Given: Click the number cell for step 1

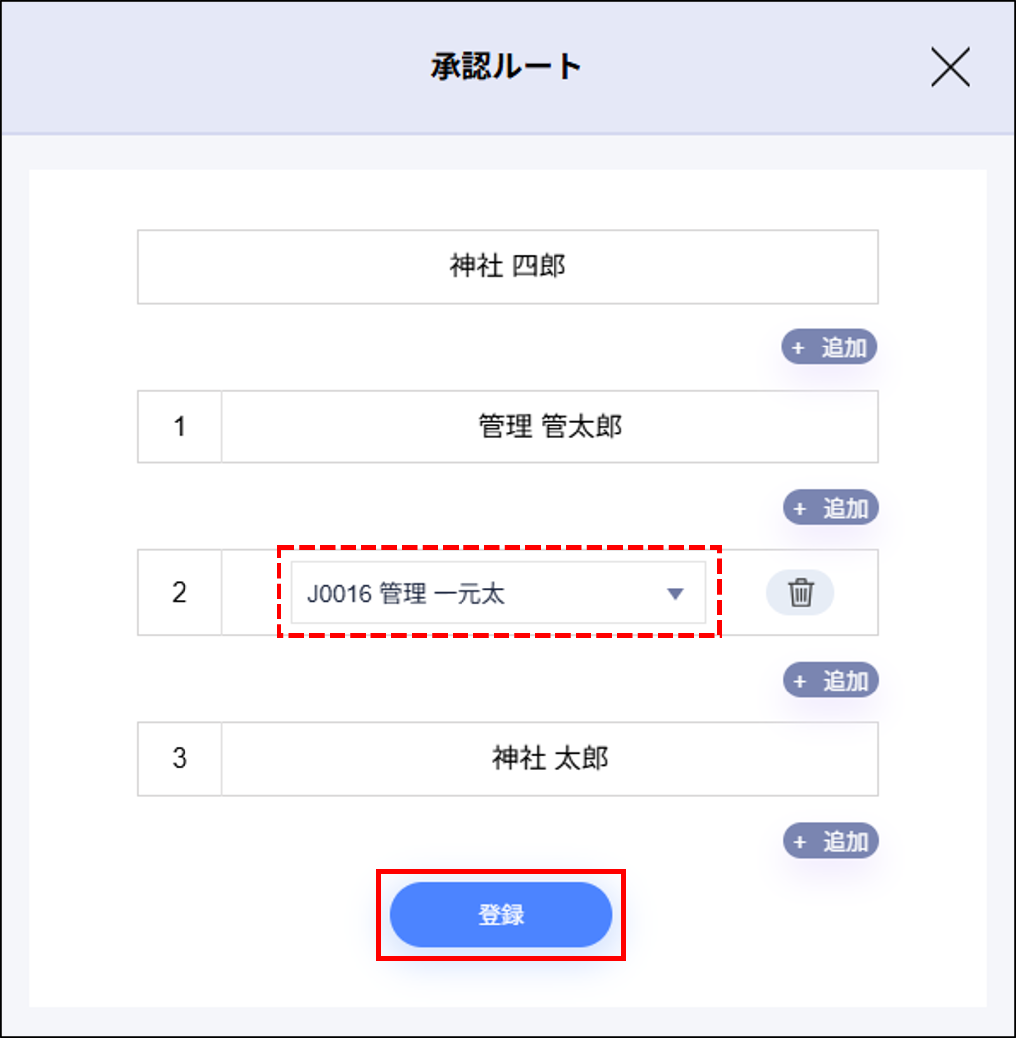Looking at the screenshot, I should [x=179, y=427].
